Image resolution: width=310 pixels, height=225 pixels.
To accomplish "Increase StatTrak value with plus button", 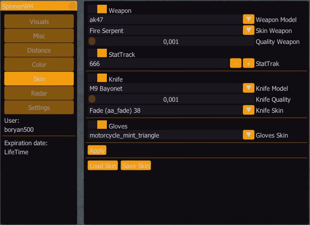I will tap(249, 64).
